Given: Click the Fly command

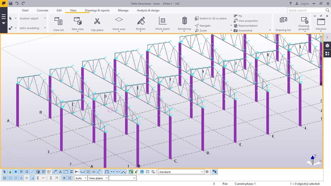Looking at the screenshot, I should click(x=238, y=16).
